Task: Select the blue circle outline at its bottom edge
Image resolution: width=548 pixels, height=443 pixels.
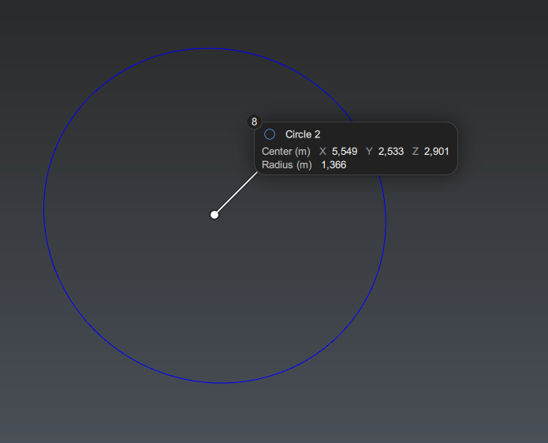Action: [219, 383]
